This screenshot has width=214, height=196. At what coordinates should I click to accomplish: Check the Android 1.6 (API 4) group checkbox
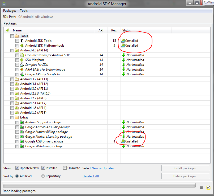[x=12, y=108]
